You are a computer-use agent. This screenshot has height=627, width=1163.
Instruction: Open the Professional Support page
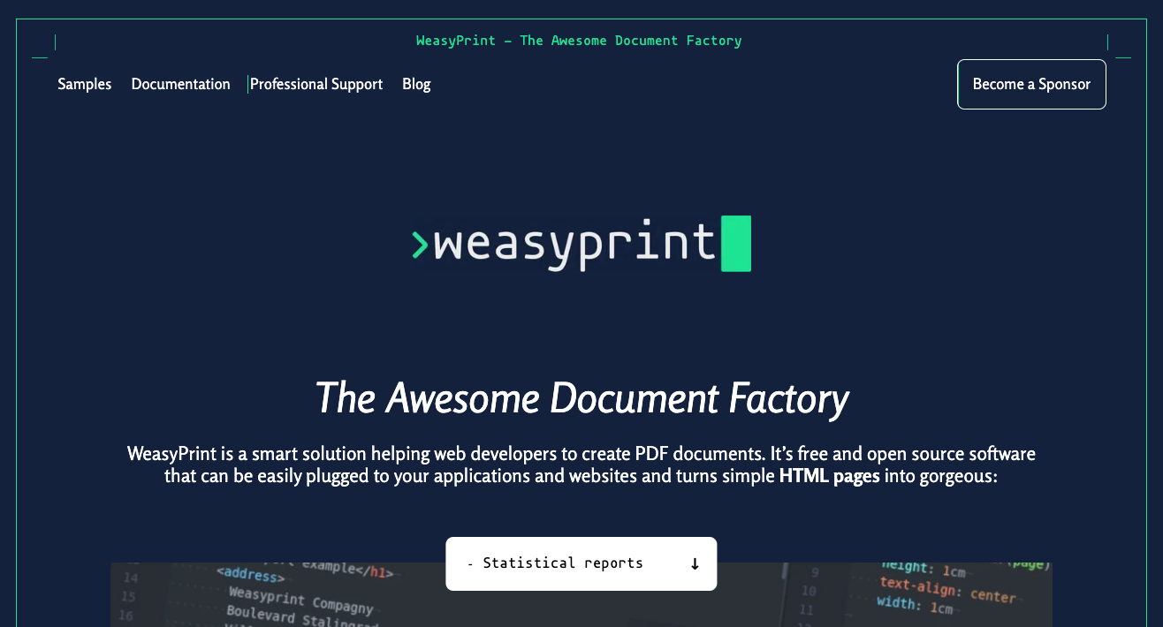(x=315, y=84)
